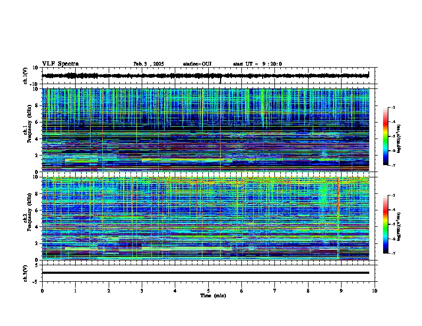This screenshot has height=326, width=422.
Task: Click time axis tick label "4"
Action: [175, 291]
